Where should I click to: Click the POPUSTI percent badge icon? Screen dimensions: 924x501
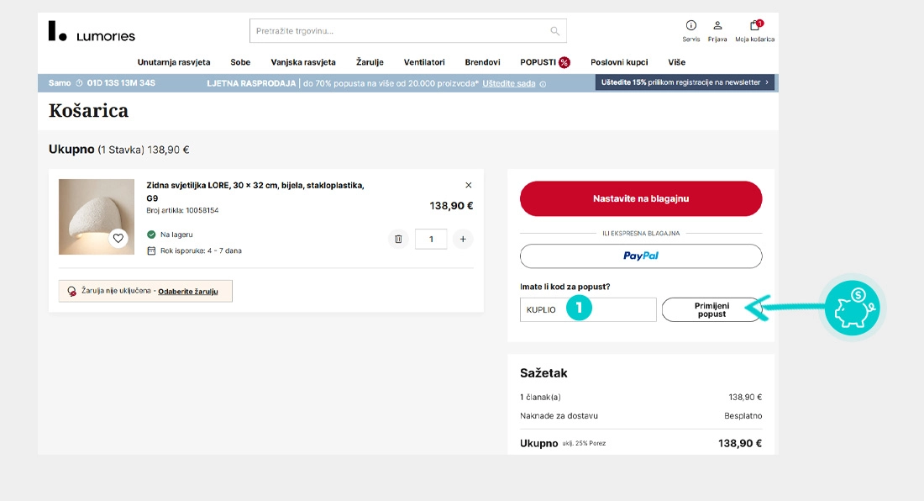click(564, 62)
